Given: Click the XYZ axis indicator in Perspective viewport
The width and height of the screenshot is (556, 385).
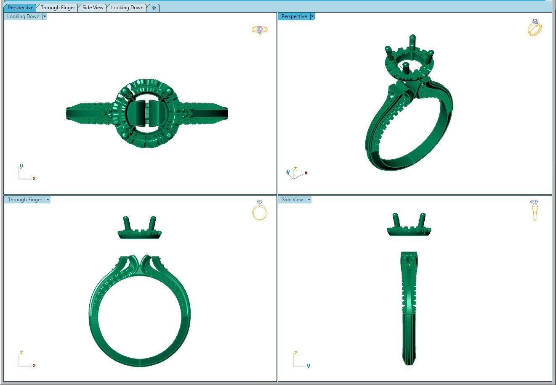Looking at the screenshot, I should (296, 172).
